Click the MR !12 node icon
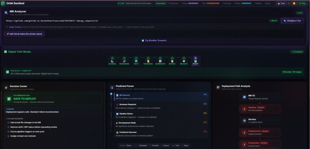Viewport: 310px width, 149px height. click(x=244, y=97)
